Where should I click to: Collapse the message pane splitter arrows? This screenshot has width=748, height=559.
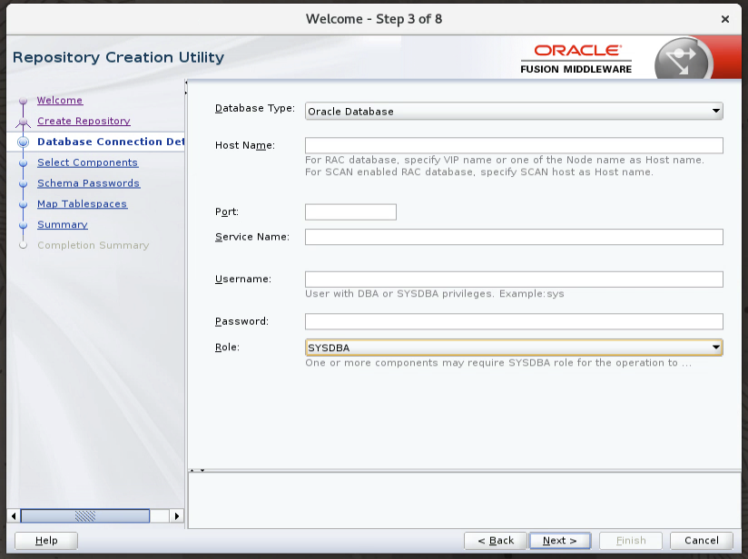197,470
